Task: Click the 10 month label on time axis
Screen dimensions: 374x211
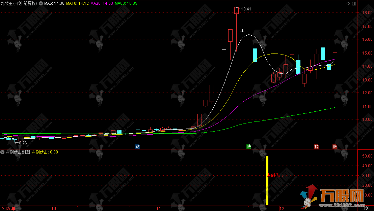Action: tap(54, 209)
